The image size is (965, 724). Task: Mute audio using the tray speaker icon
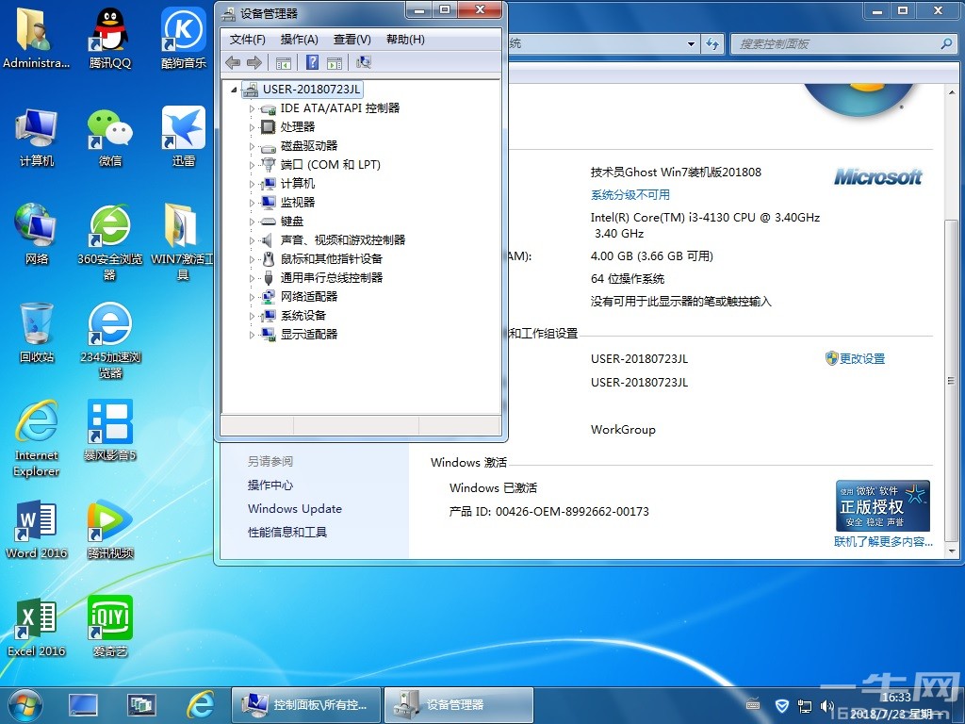tap(826, 705)
